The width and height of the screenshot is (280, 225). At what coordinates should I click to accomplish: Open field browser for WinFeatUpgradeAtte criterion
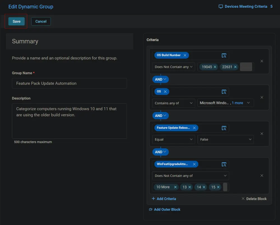click(x=224, y=164)
